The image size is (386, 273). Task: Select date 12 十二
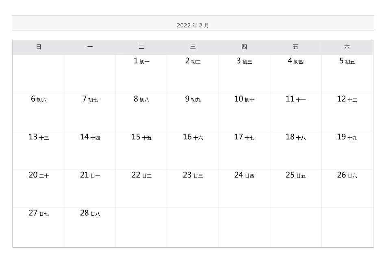coord(347,99)
